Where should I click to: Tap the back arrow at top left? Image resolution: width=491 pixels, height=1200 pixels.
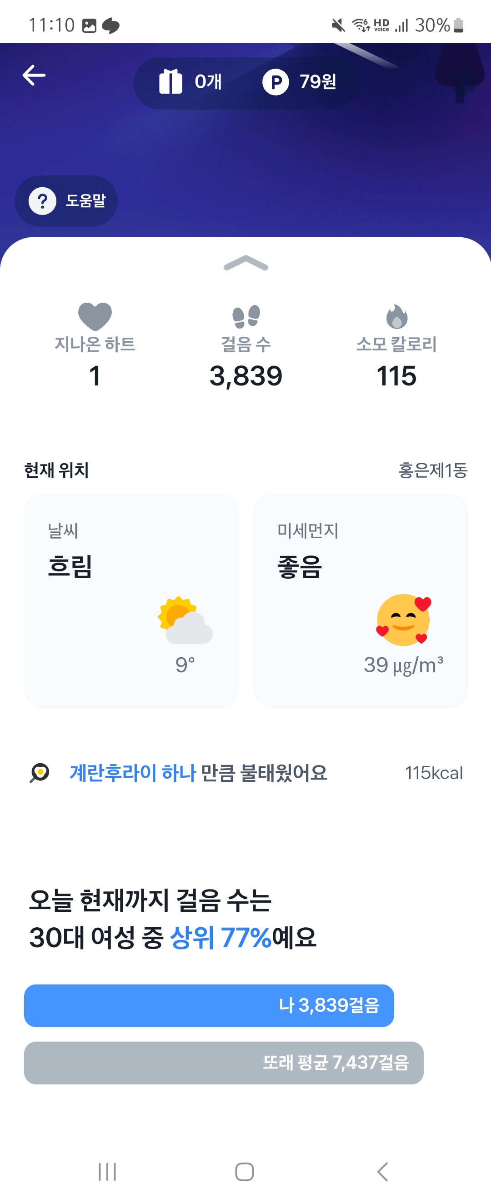pos(34,75)
